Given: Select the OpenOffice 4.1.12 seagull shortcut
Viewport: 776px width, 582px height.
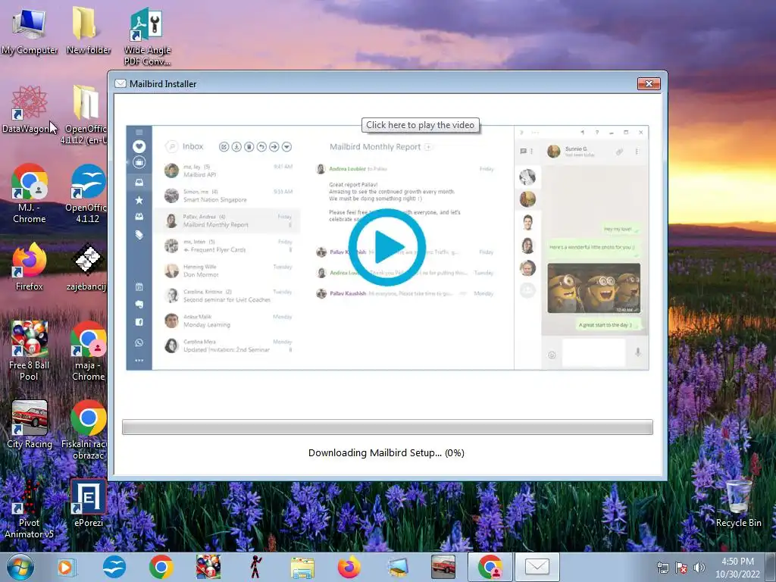Looking at the screenshot, I should pyautogui.click(x=86, y=194).
